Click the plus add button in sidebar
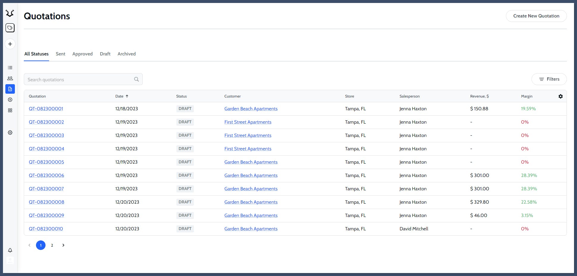Viewport: 577px width, 276px height. (x=10, y=44)
